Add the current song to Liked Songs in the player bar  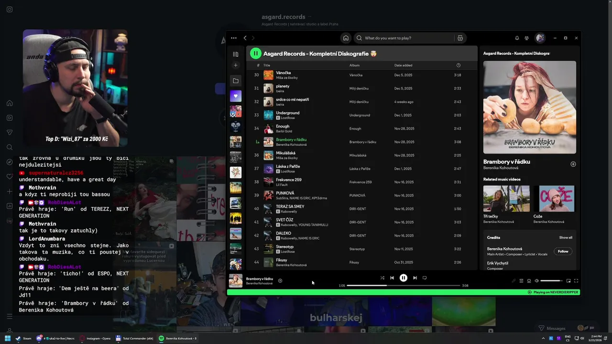(x=280, y=281)
